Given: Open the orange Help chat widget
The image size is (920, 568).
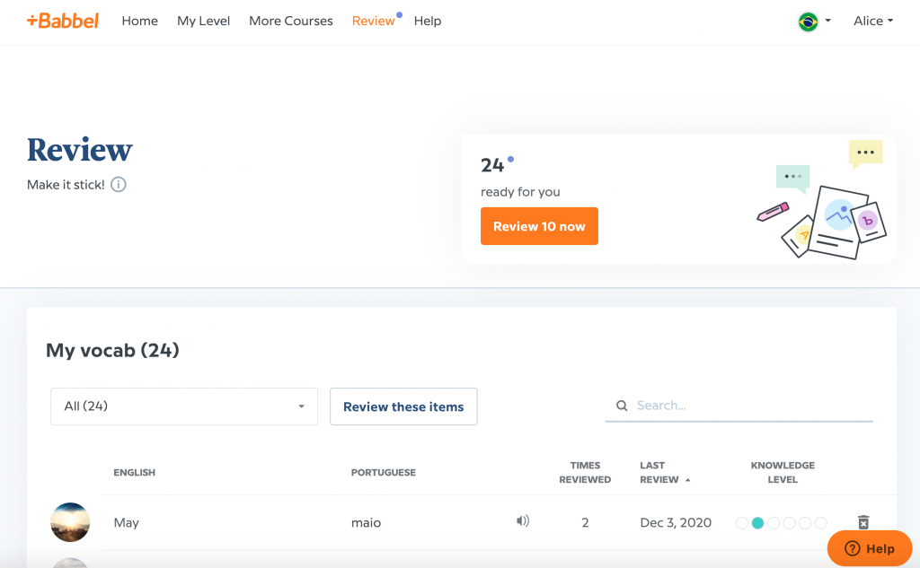Looking at the screenshot, I should click(869, 548).
